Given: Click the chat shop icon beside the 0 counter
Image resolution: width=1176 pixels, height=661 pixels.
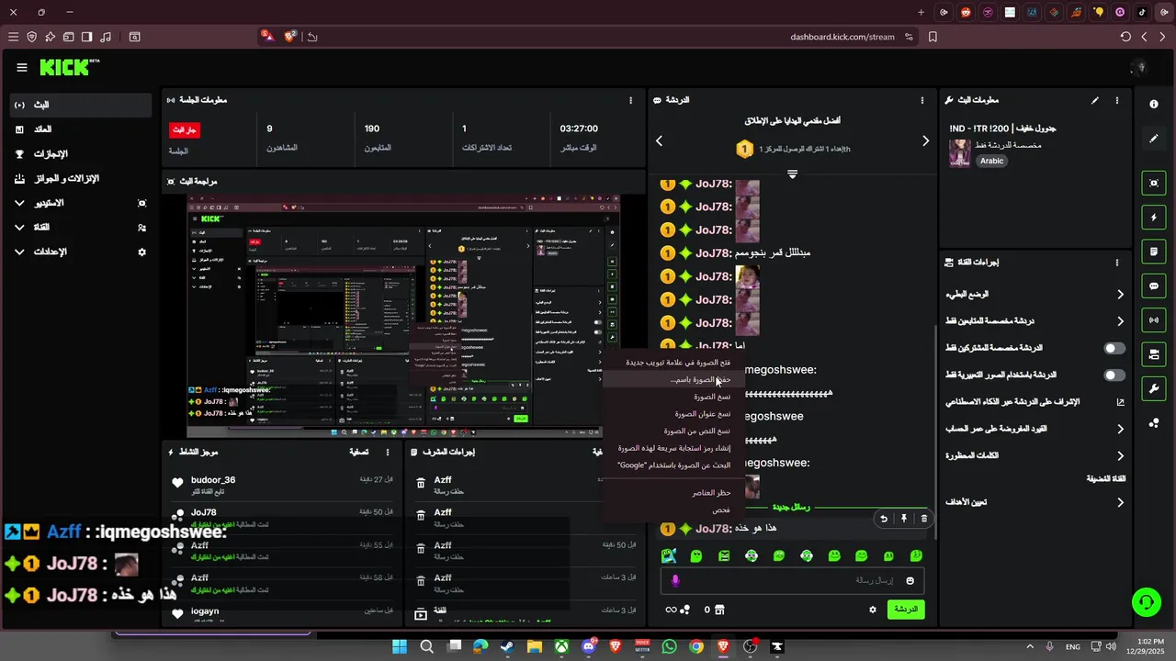Looking at the screenshot, I should [719, 610].
